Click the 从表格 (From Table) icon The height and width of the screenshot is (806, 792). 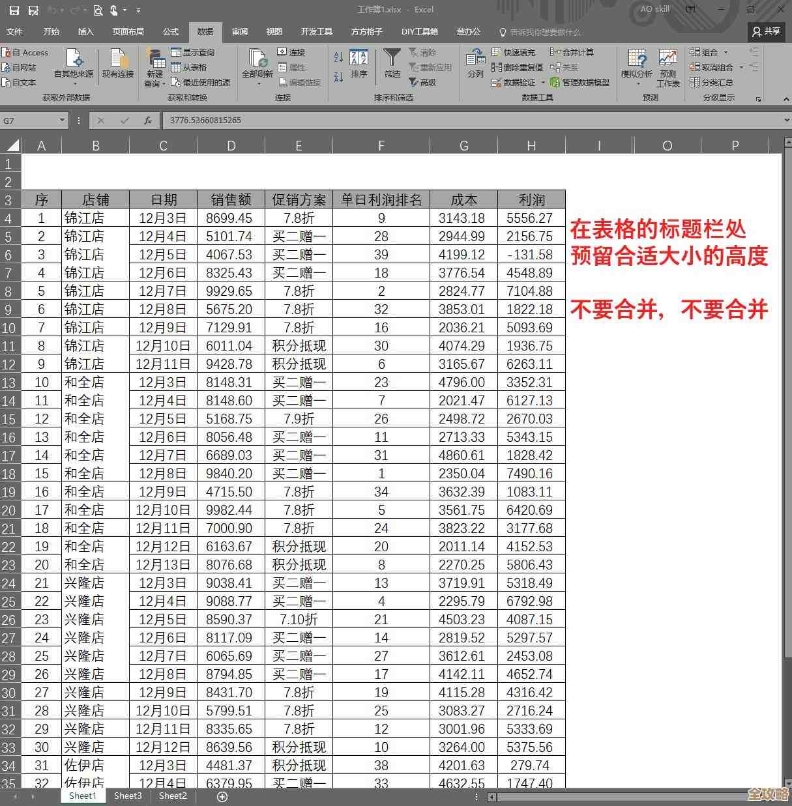point(186,67)
